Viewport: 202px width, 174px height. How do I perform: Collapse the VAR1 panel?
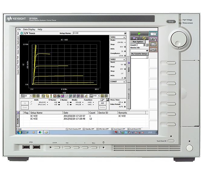pos(124,37)
